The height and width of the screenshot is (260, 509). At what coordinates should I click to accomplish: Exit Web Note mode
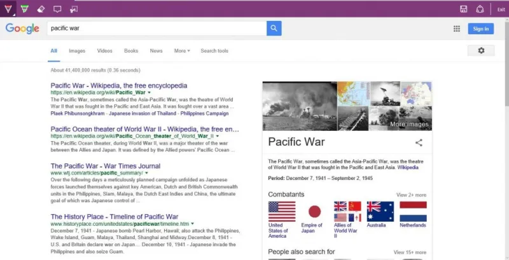click(501, 10)
